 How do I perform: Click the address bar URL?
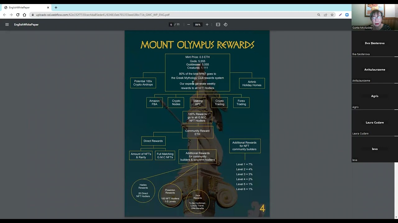tap(103, 15)
